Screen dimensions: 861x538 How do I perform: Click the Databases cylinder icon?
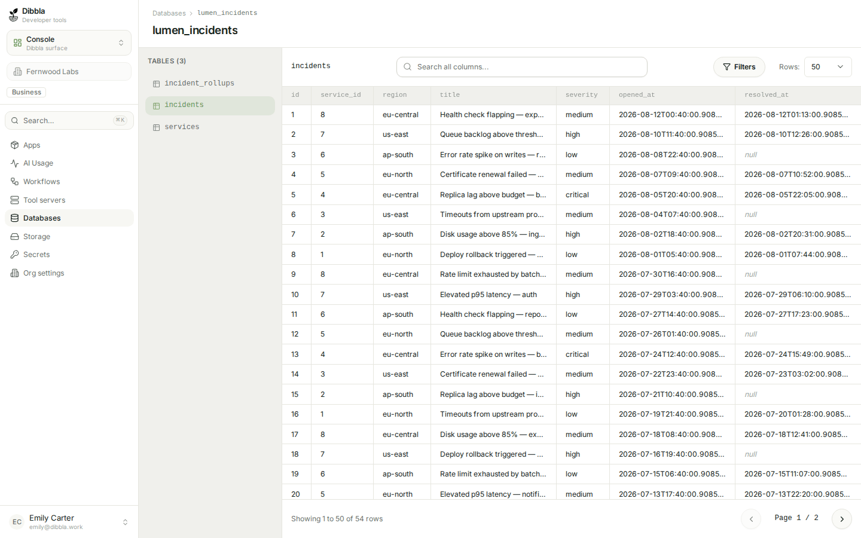15,218
